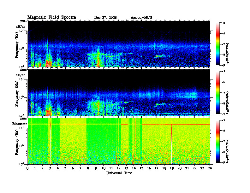Click the '-5' tick on dH/dt colorbar
This screenshot has height=193, width=250.
point(223,23)
